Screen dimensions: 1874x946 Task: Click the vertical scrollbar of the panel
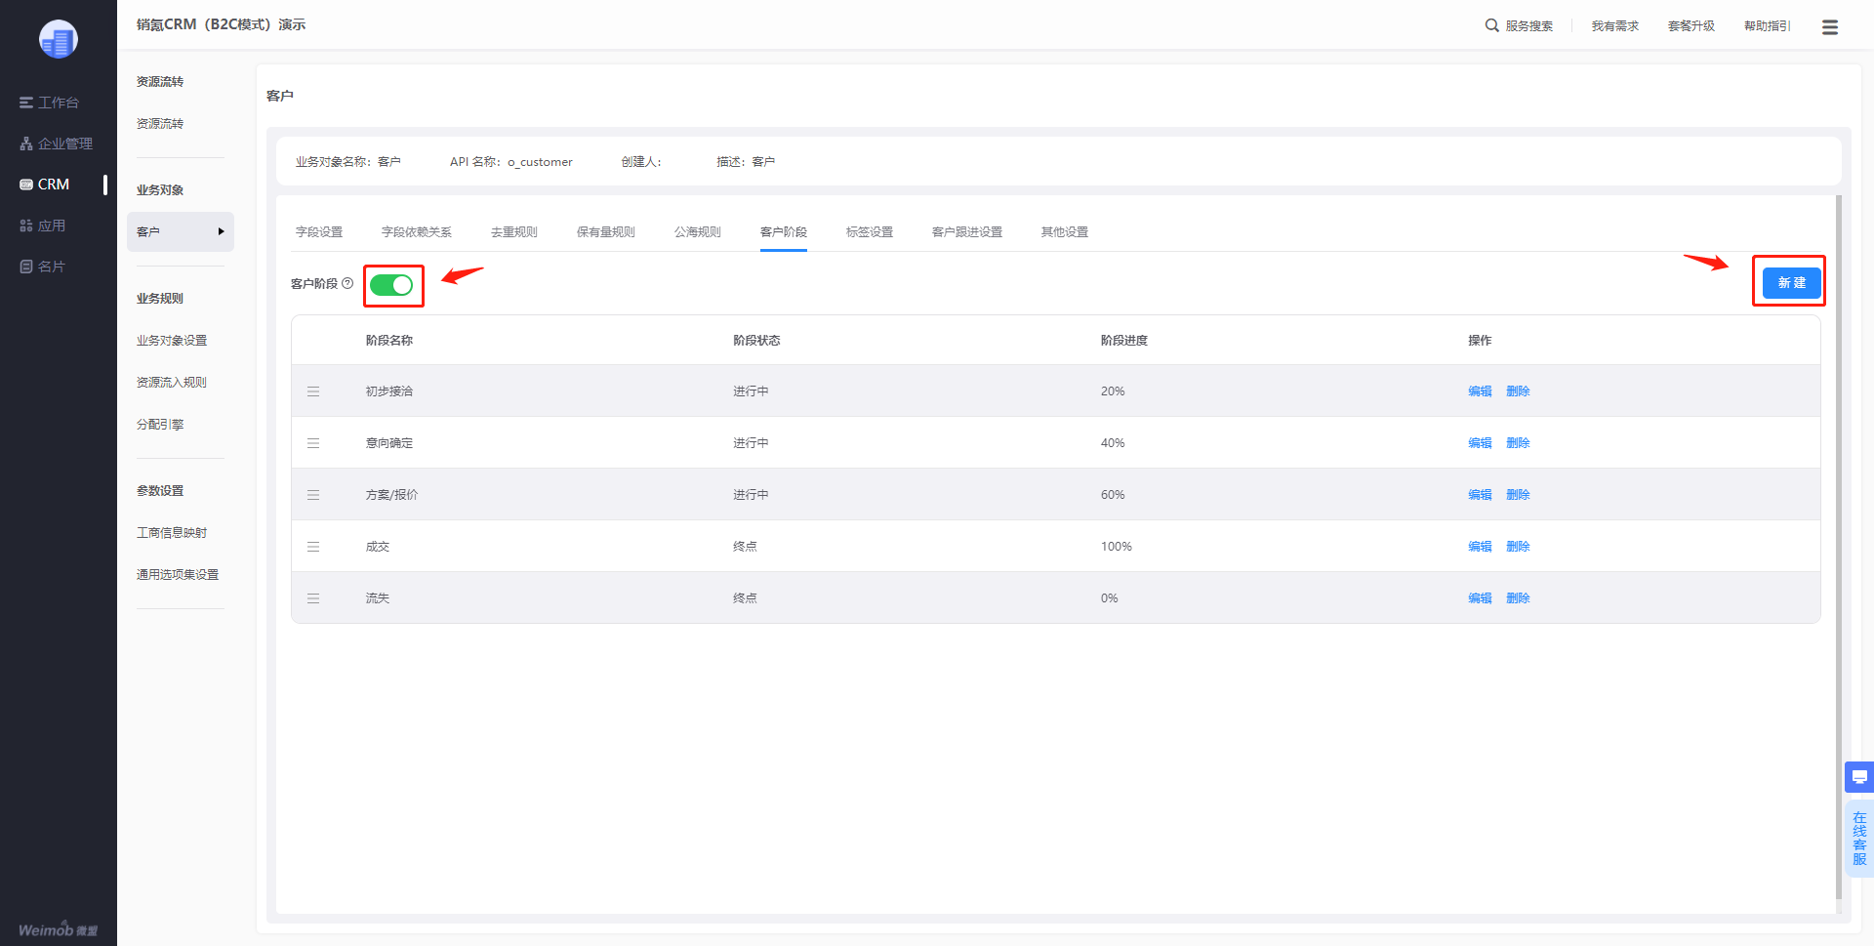pos(1839,547)
